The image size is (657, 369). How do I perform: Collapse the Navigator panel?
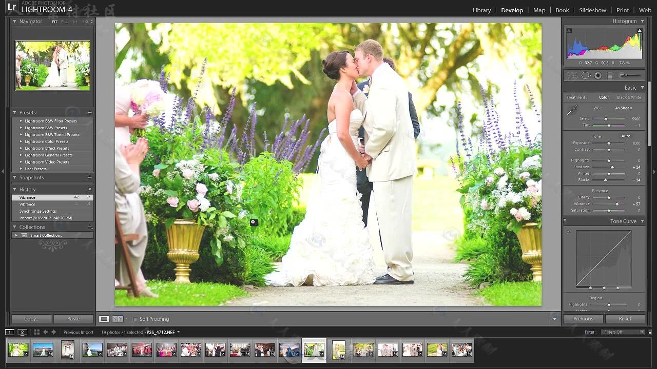click(x=14, y=22)
